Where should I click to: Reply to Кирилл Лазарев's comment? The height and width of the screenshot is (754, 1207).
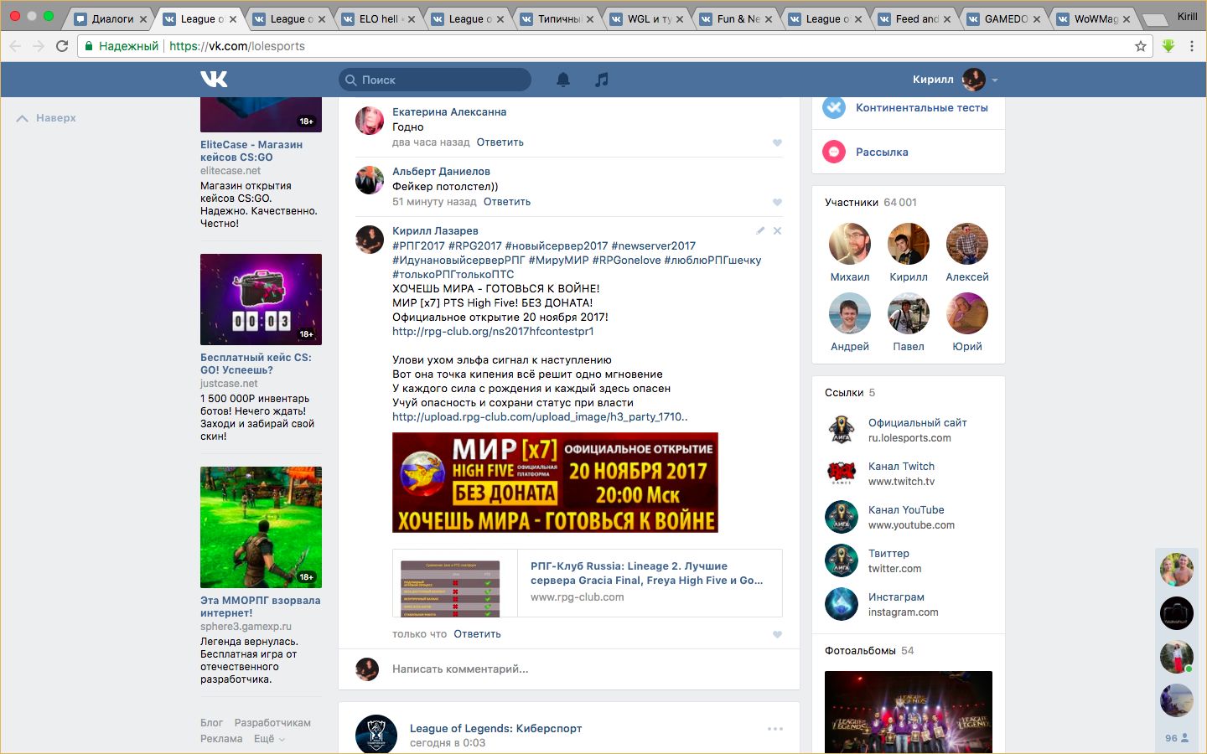click(478, 634)
